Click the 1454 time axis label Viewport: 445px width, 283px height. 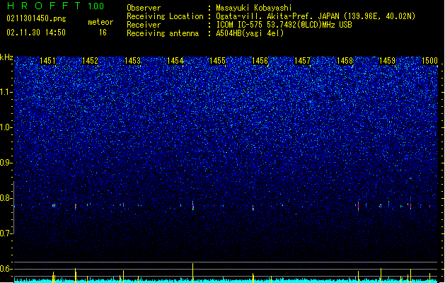coord(175,61)
